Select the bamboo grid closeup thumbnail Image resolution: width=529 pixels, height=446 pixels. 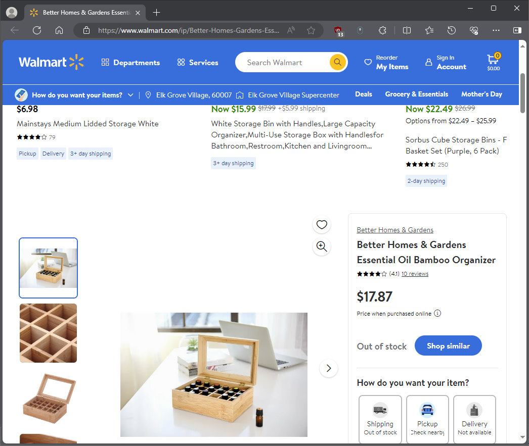(49, 333)
